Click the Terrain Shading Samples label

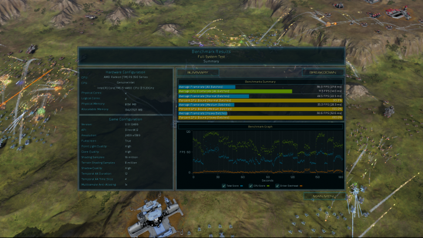pos(98,163)
